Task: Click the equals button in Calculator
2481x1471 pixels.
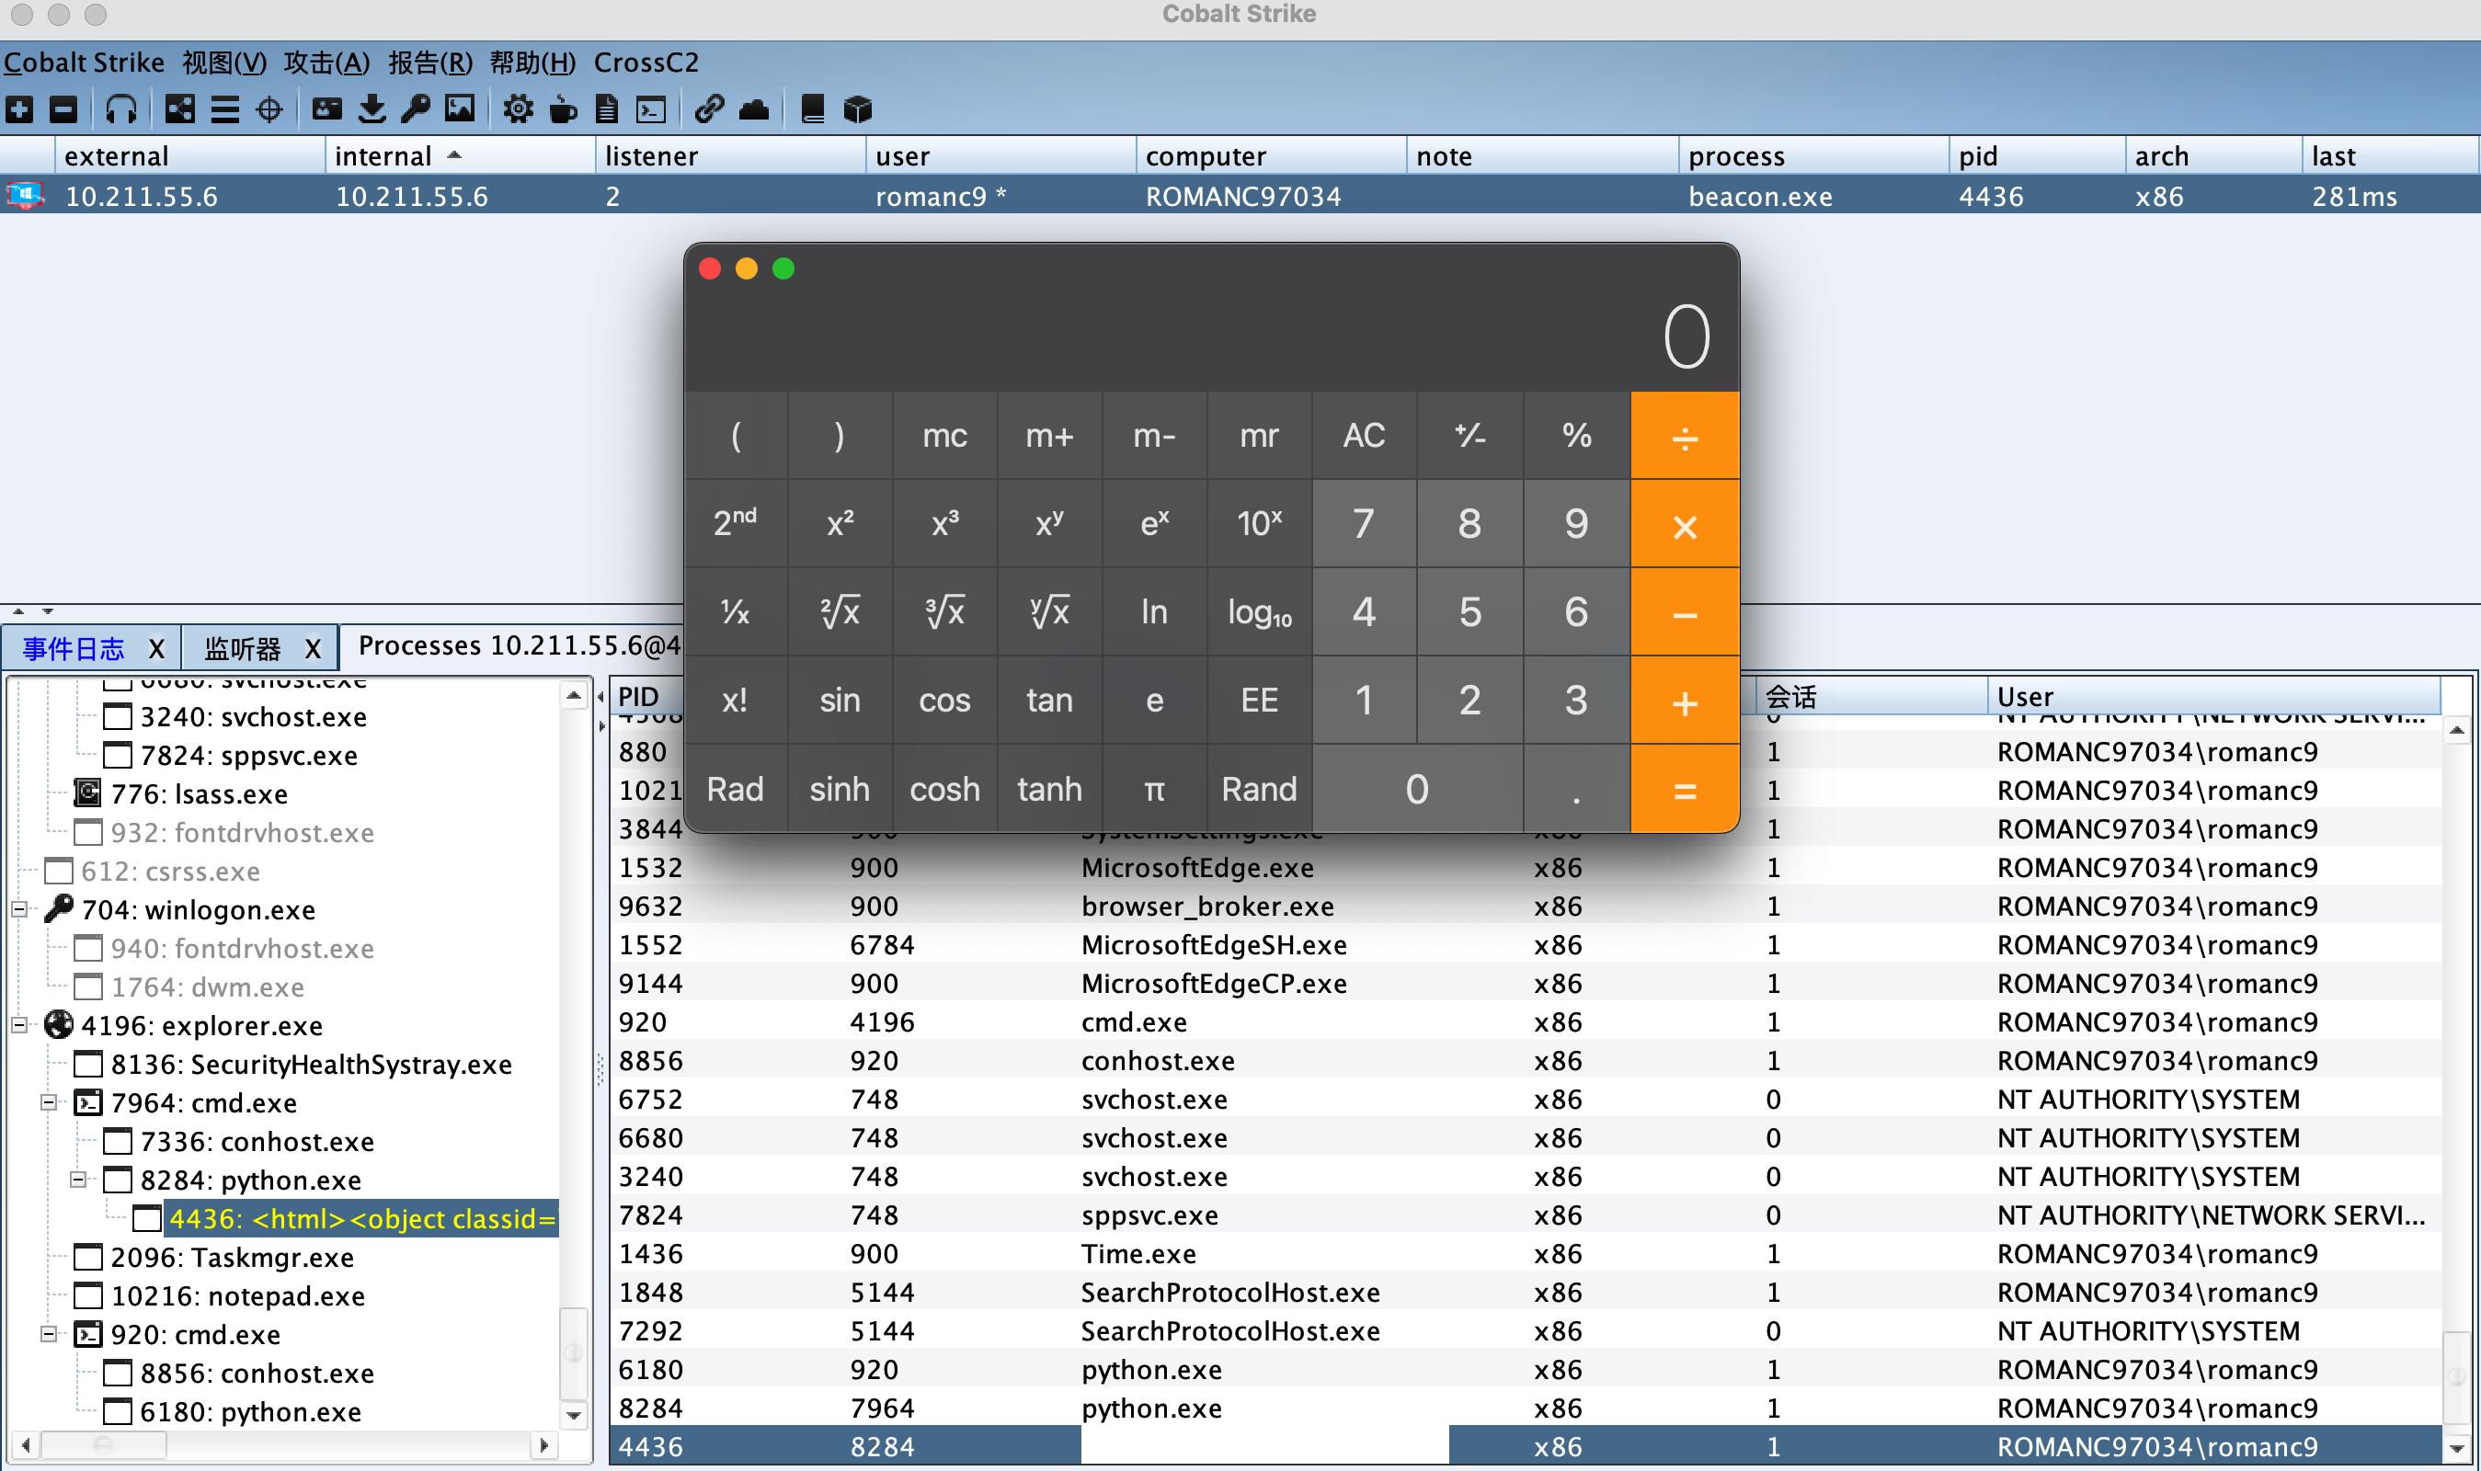Action: pyautogui.click(x=1684, y=789)
